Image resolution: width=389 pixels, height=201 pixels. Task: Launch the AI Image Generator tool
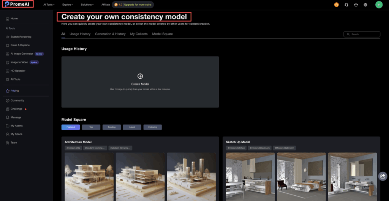[x=19, y=54]
